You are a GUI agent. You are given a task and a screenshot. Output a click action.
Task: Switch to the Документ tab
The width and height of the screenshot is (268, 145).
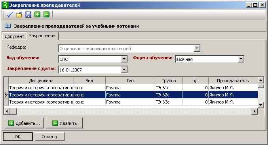coord(14,36)
